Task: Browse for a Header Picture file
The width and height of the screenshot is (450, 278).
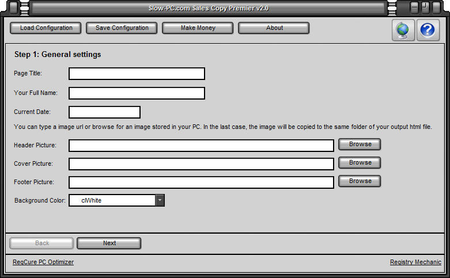Action: click(360, 144)
